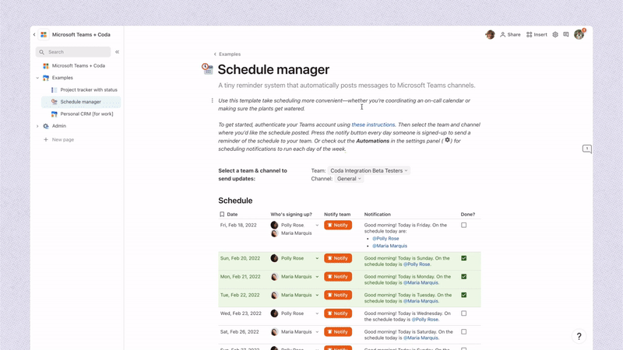Notify team for the Sun, Feb 20 row
623x350 pixels.
pyautogui.click(x=338, y=258)
